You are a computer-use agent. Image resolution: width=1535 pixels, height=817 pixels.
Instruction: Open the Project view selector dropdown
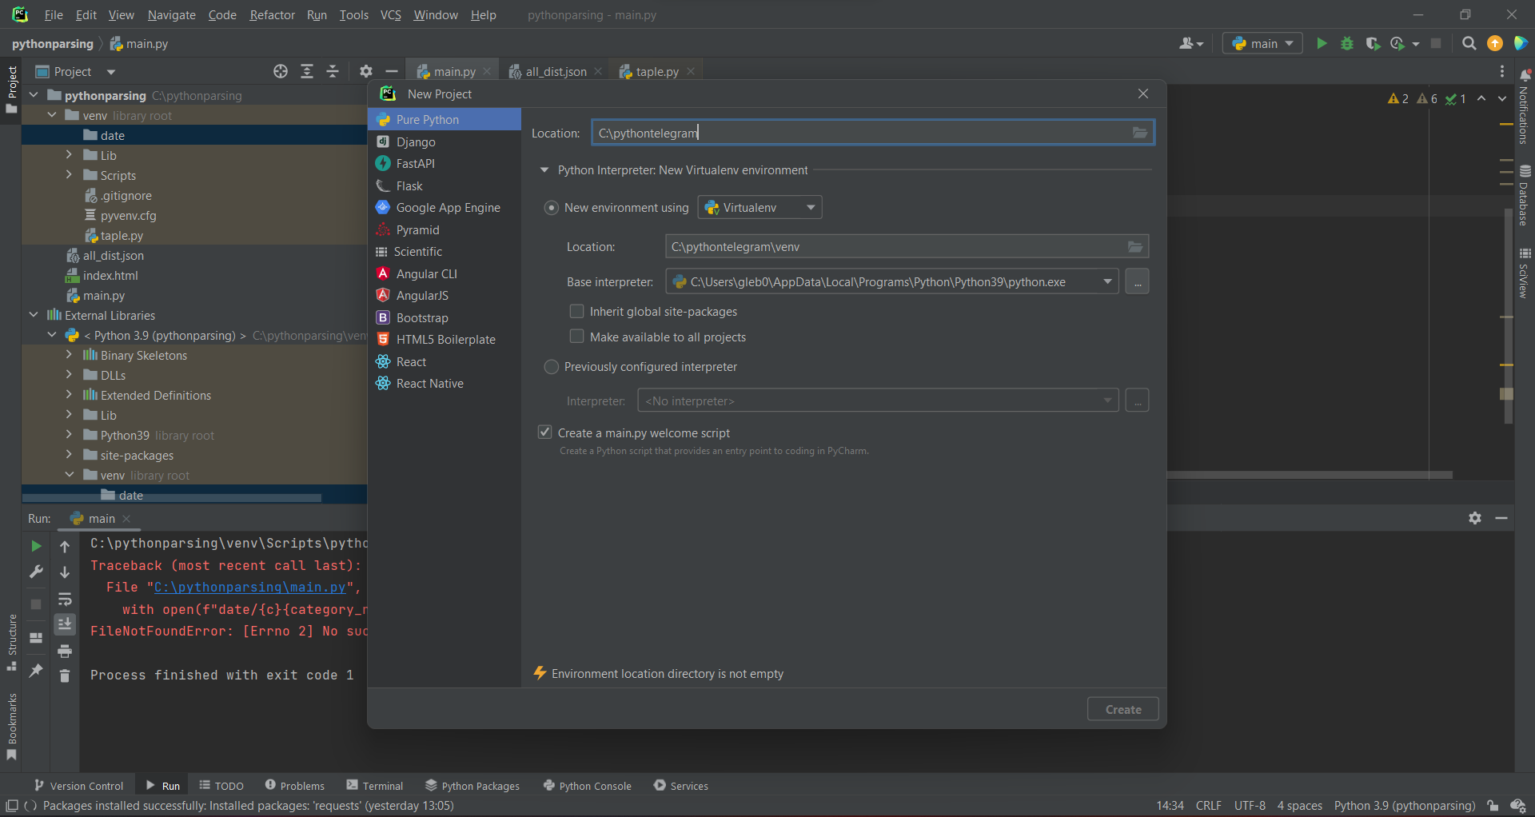(x=111, y=72)
